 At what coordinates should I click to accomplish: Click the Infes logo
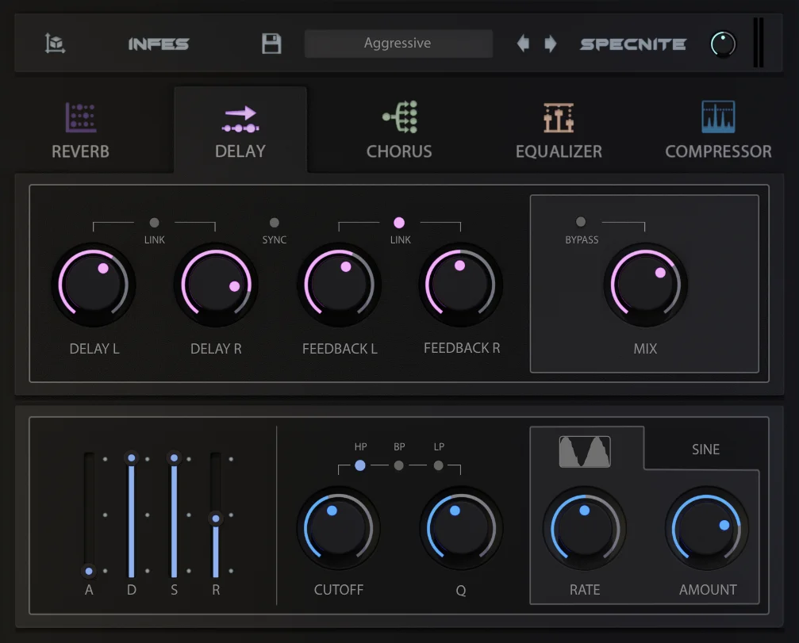point(159,44)
